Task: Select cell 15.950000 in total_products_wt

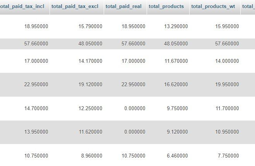Action: pos(227,26)
